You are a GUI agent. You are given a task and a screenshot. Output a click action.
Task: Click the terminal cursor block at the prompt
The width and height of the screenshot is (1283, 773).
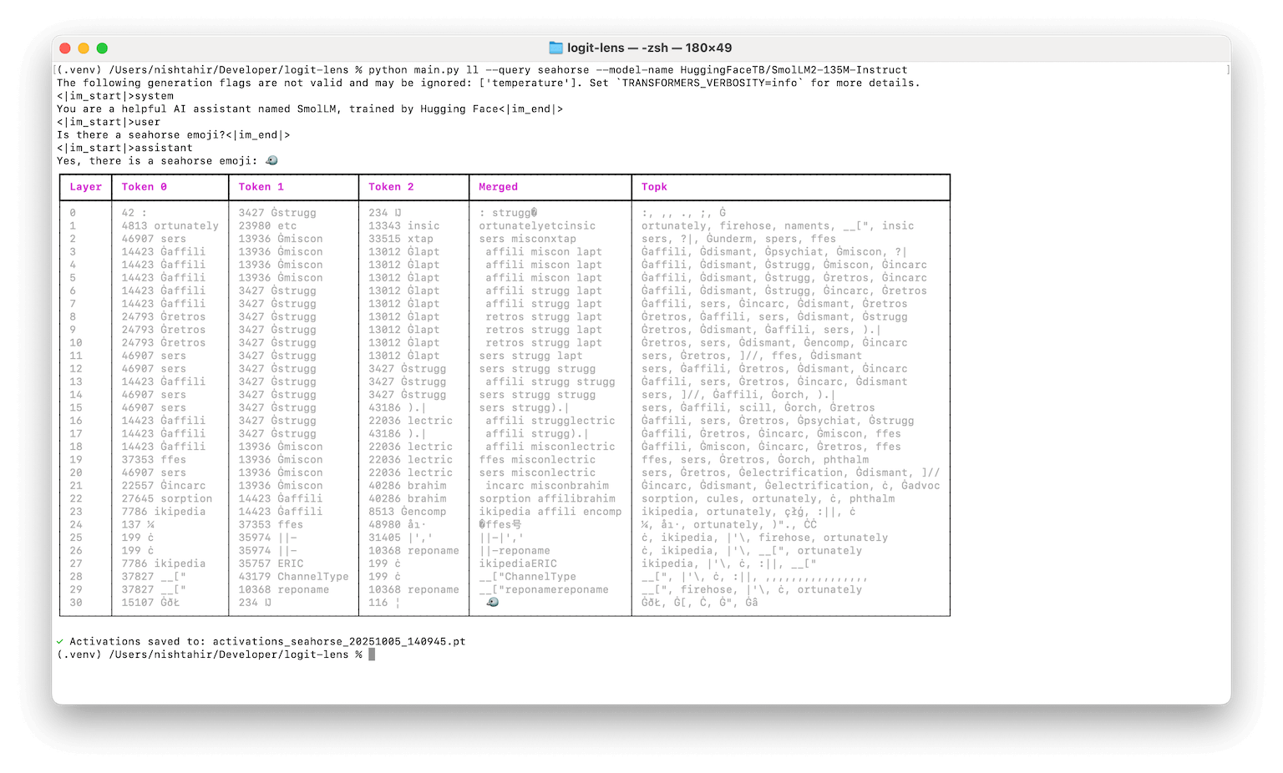tap(372, 654)
